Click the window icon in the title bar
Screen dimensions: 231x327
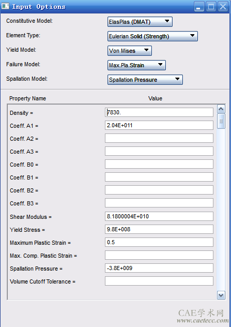(5, 6)
